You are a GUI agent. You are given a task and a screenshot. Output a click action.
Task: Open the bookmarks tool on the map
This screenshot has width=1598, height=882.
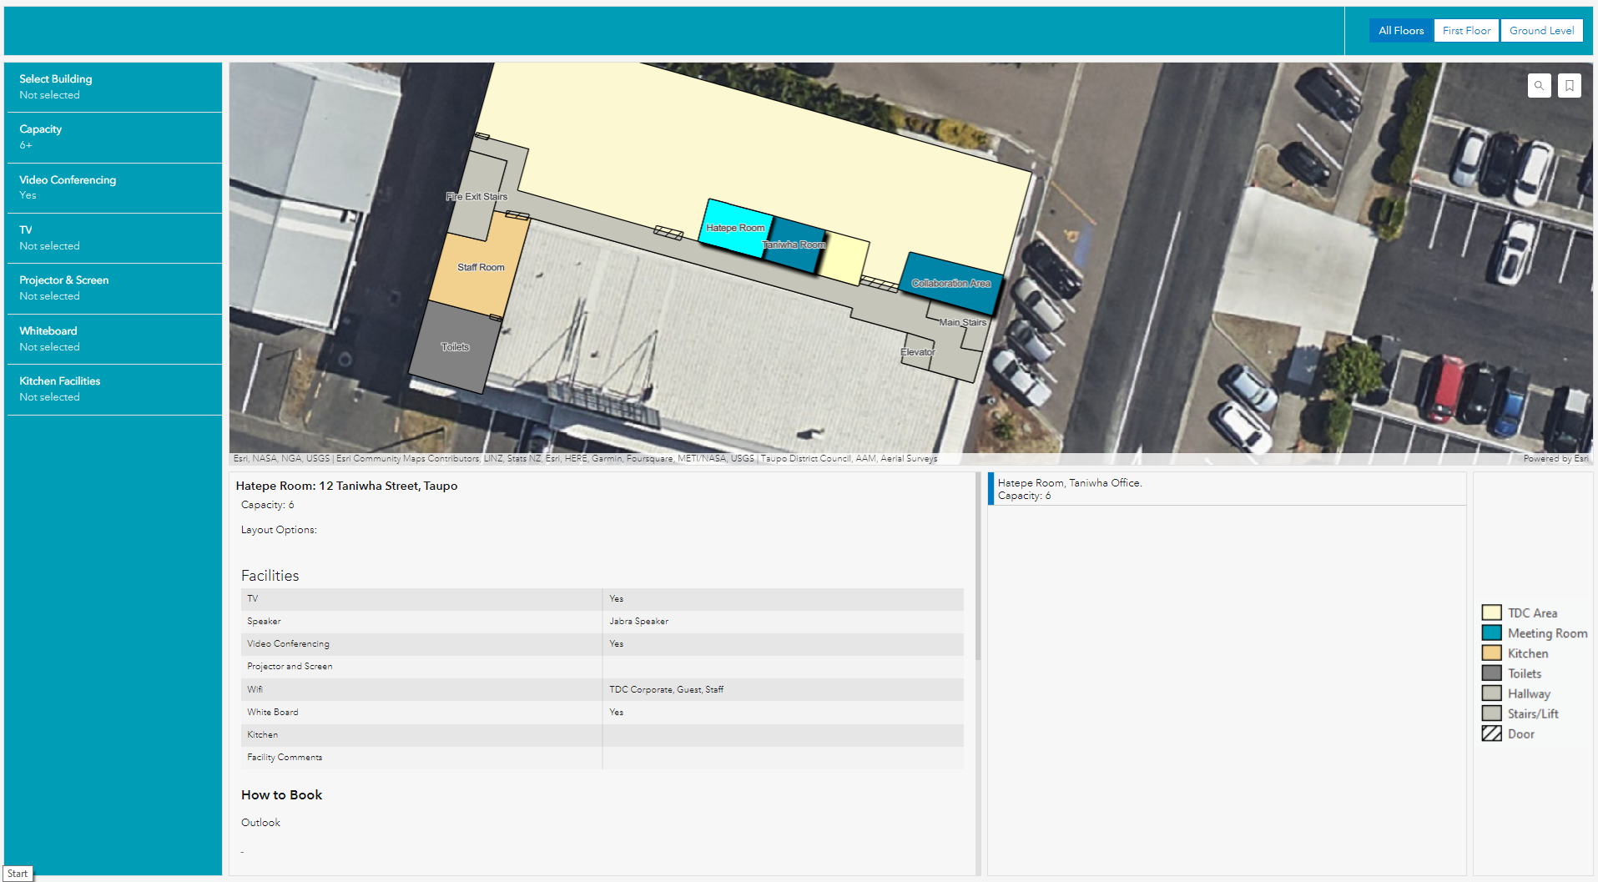1569,85
